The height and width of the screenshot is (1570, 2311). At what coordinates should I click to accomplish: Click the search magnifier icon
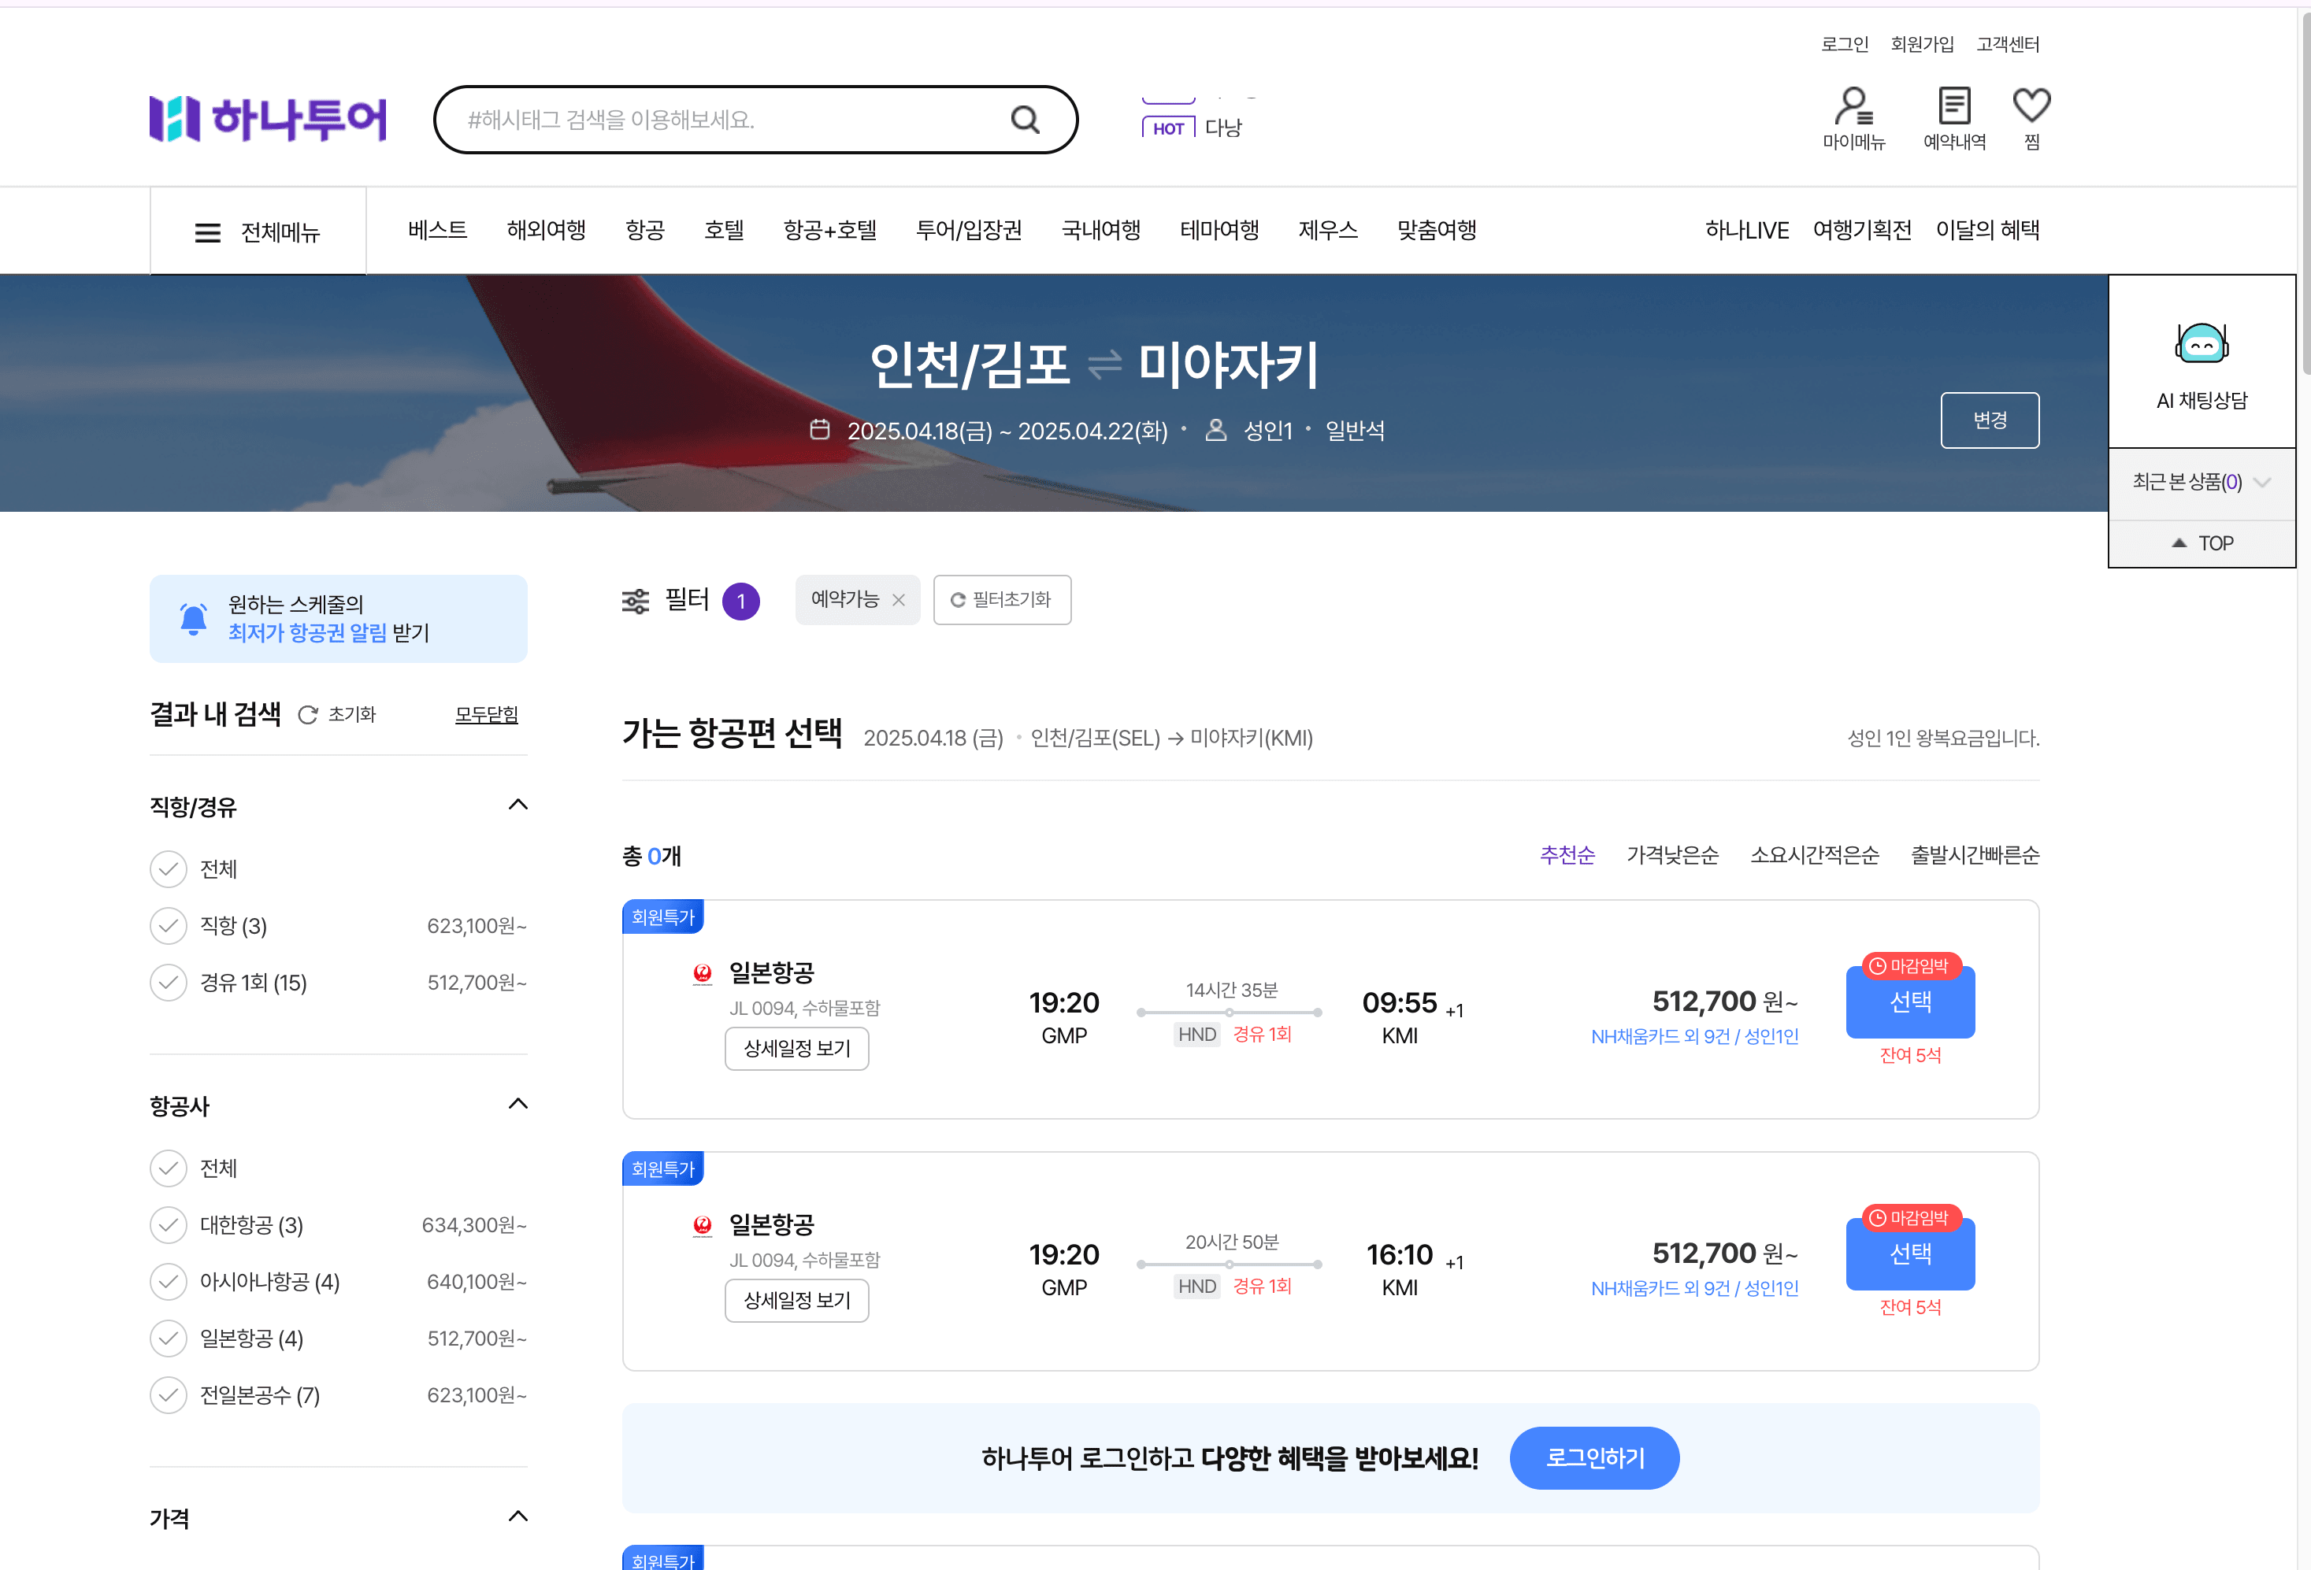(x=1024, y=120)
